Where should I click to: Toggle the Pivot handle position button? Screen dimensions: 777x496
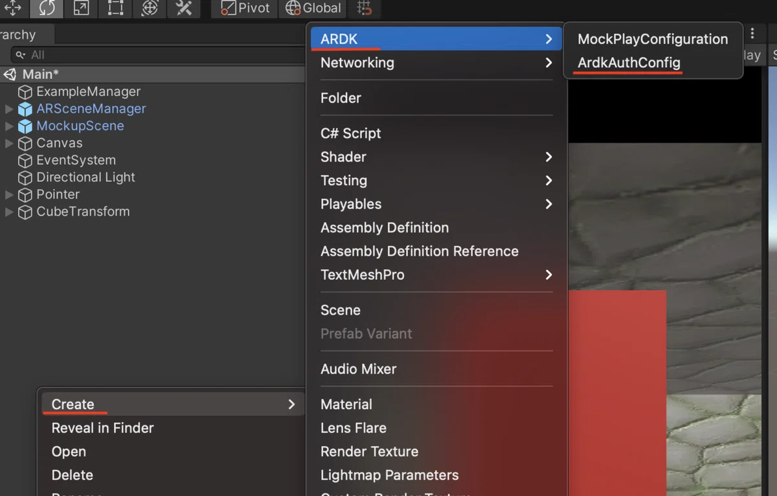pos(245,8)
